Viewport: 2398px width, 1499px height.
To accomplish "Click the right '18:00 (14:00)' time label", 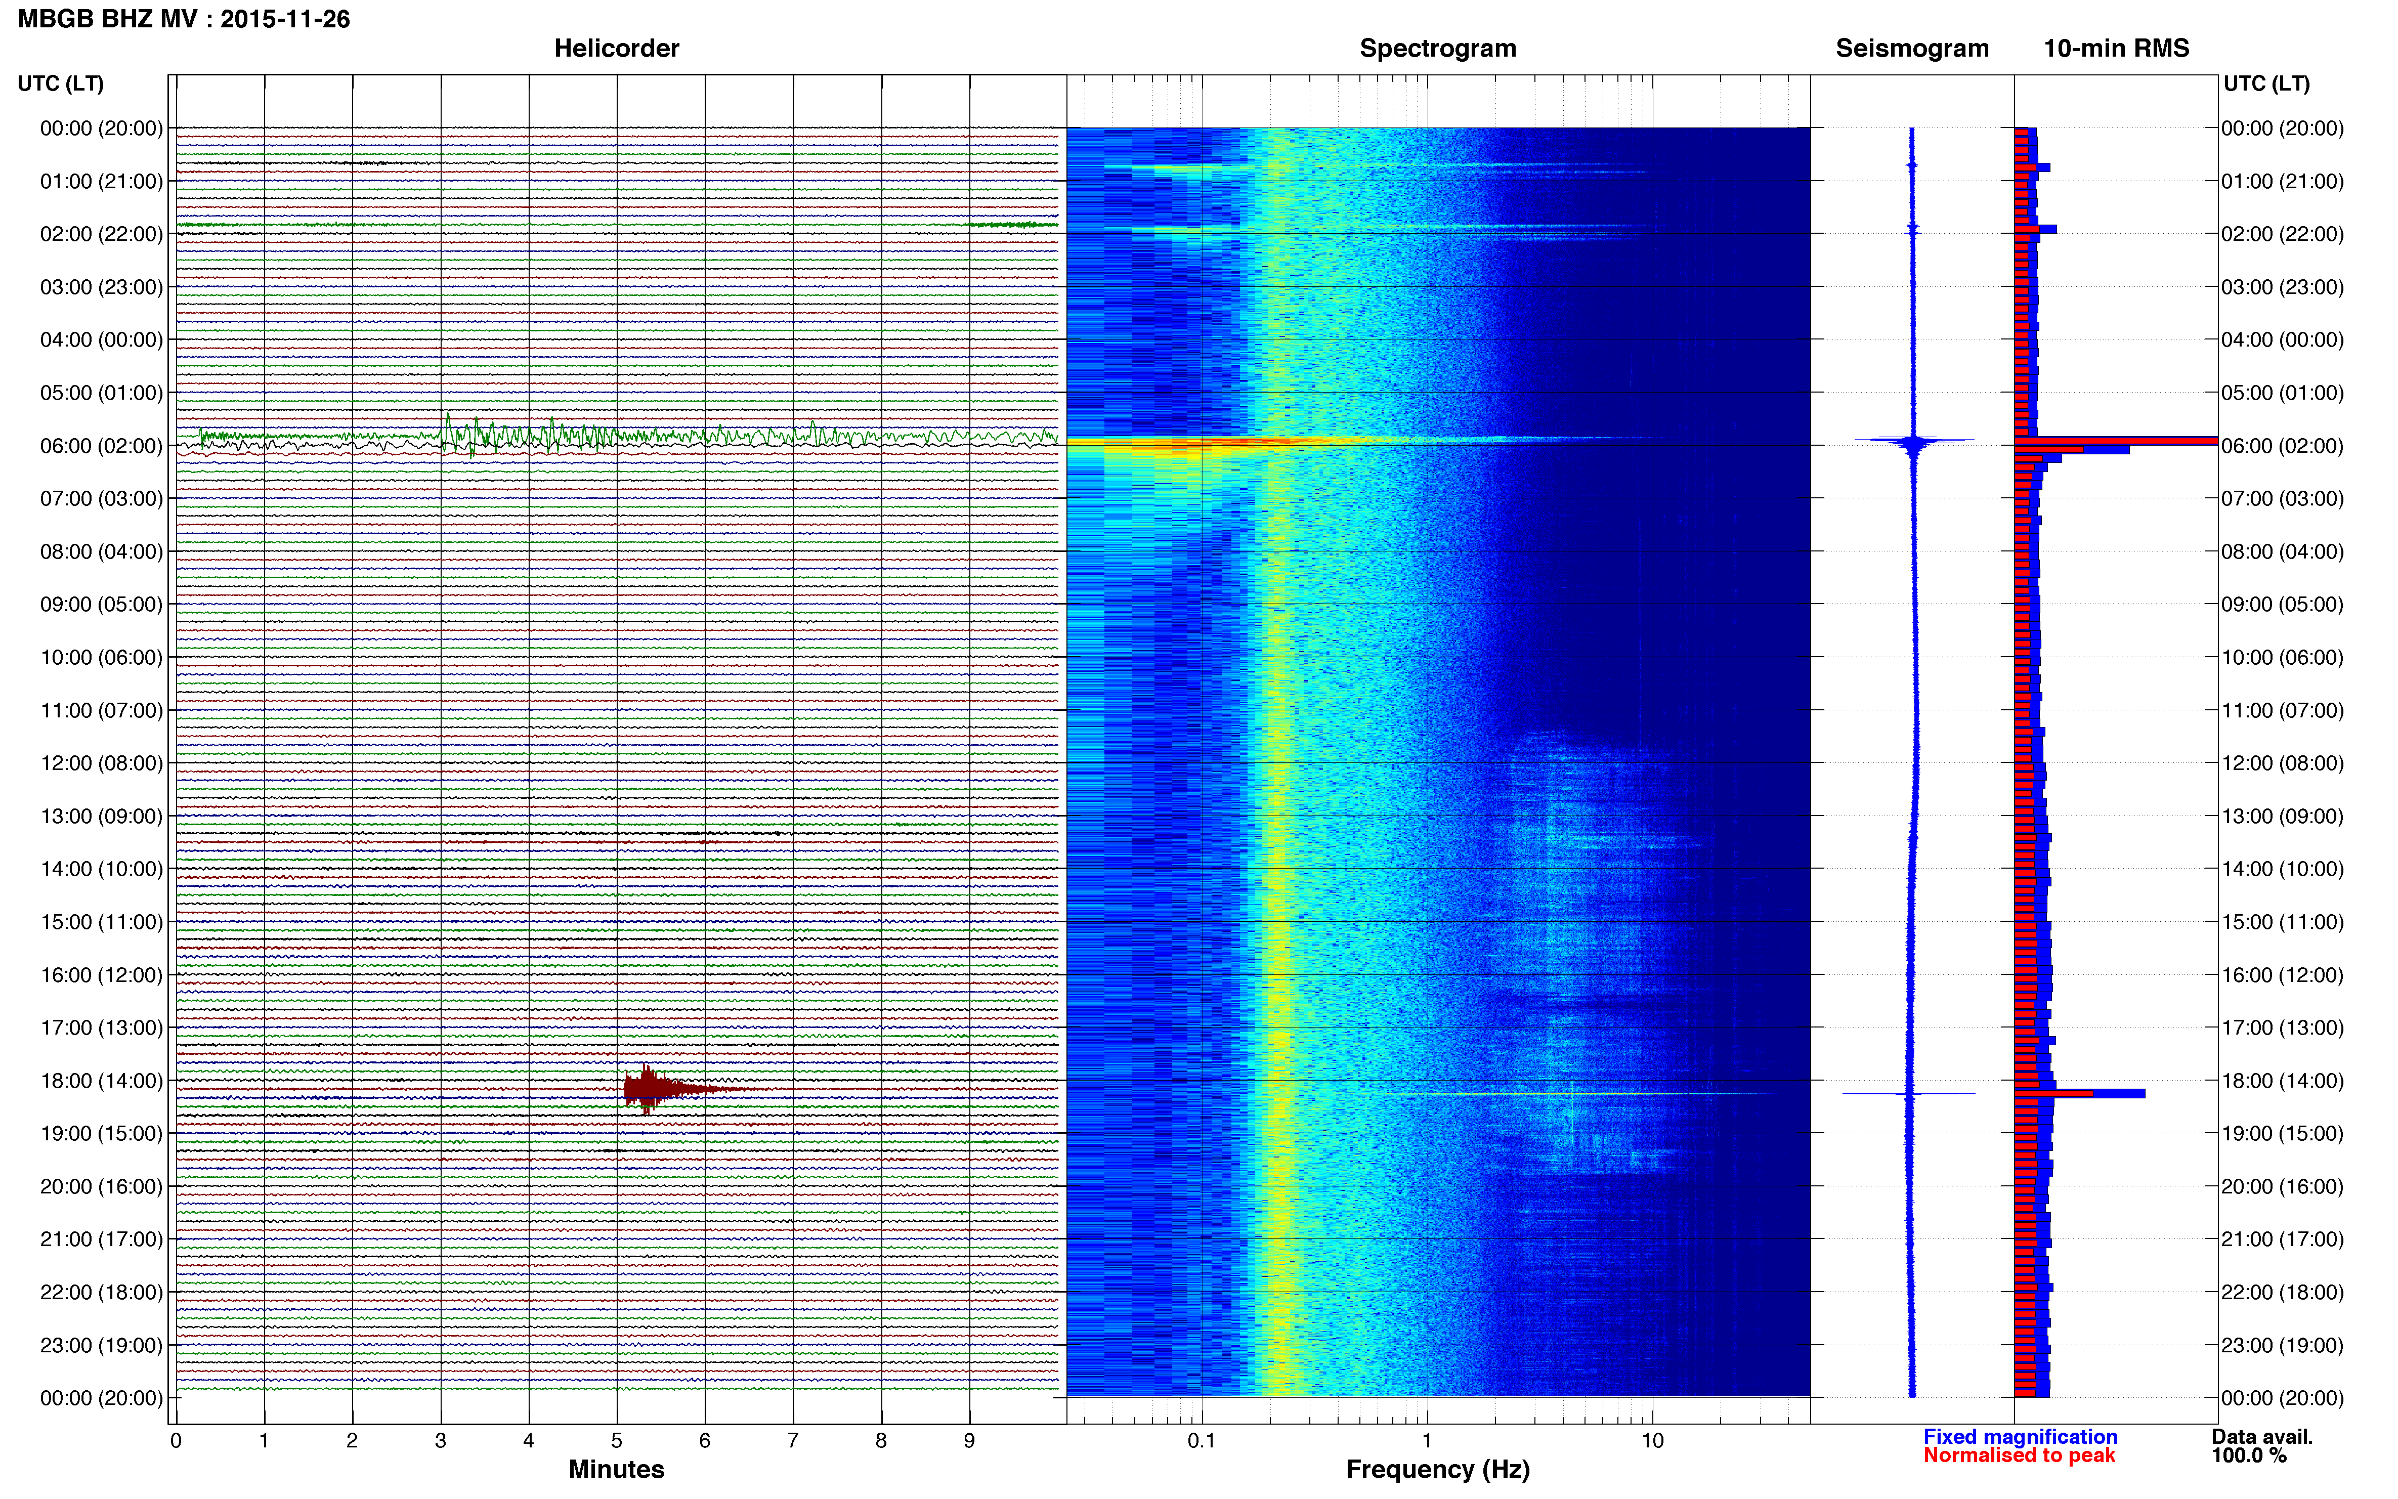I will 2282,1081.
